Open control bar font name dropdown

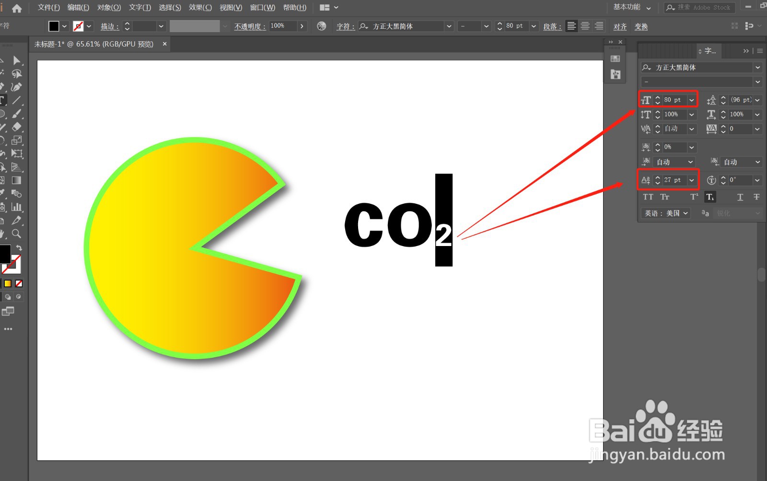[x=449, y=26]
